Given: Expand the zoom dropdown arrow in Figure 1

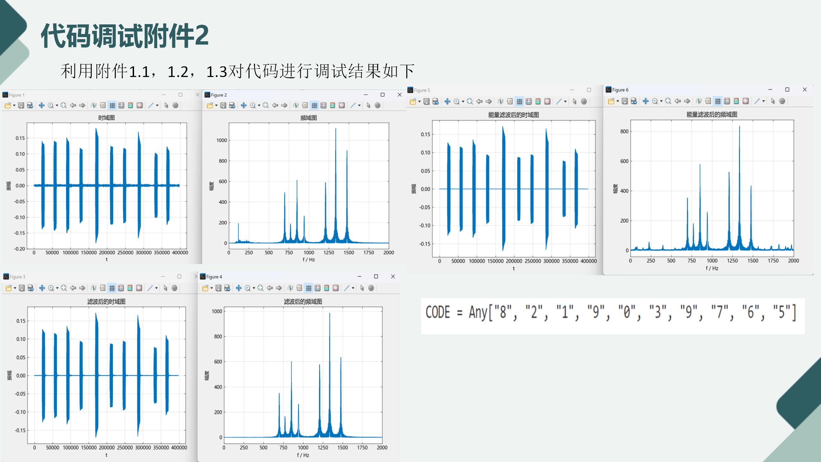Looking at the screenshot, I should click(57, 105).
